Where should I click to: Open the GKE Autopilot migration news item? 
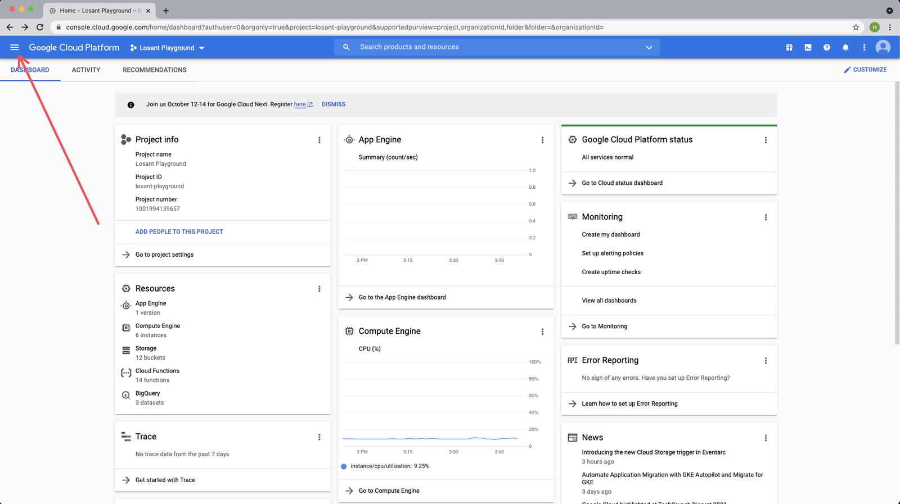click(672, 479)
